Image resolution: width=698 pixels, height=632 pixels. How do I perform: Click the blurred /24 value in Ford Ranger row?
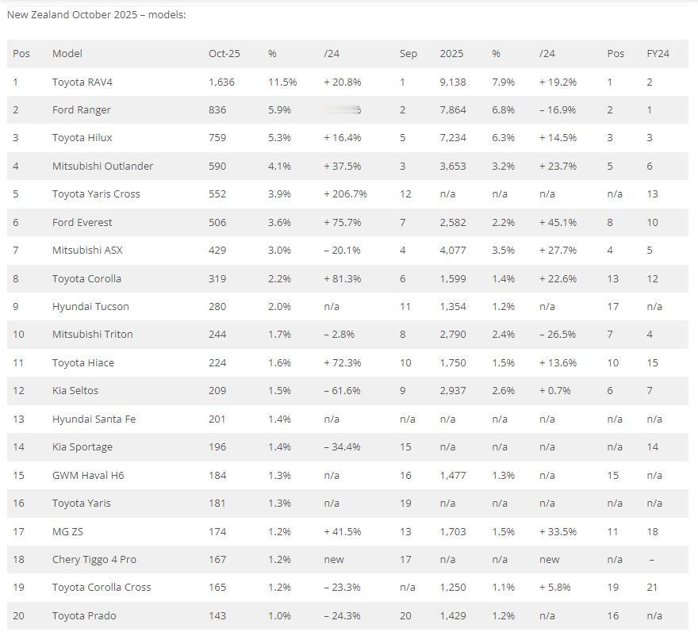click(x=343, y=109)
